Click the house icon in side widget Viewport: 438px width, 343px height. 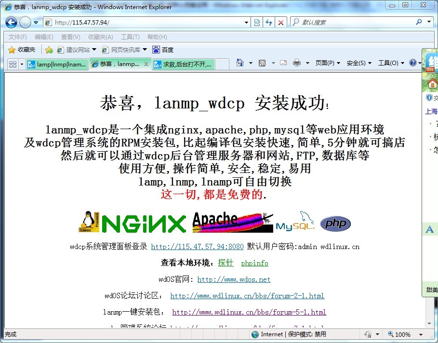click(x=432, y=83)
